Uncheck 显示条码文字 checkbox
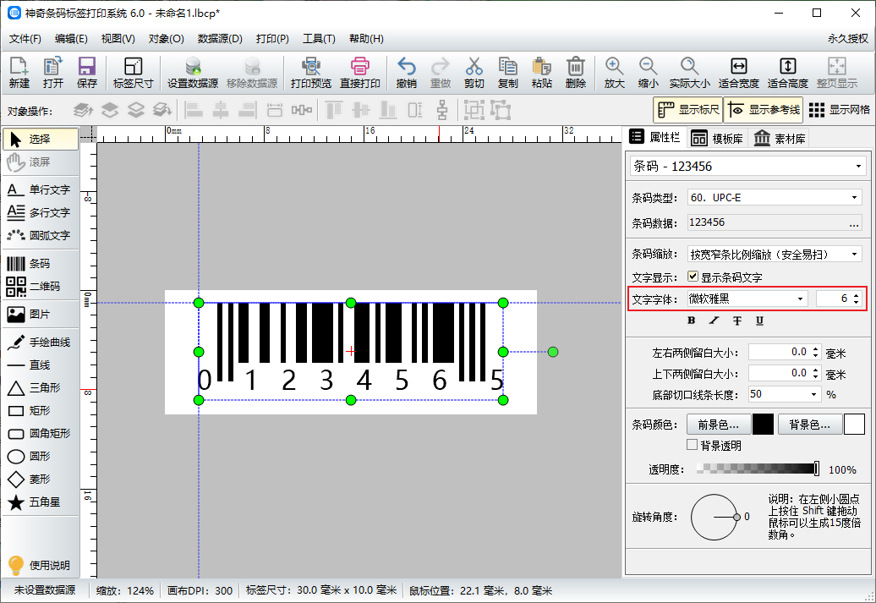 (693, 276)
